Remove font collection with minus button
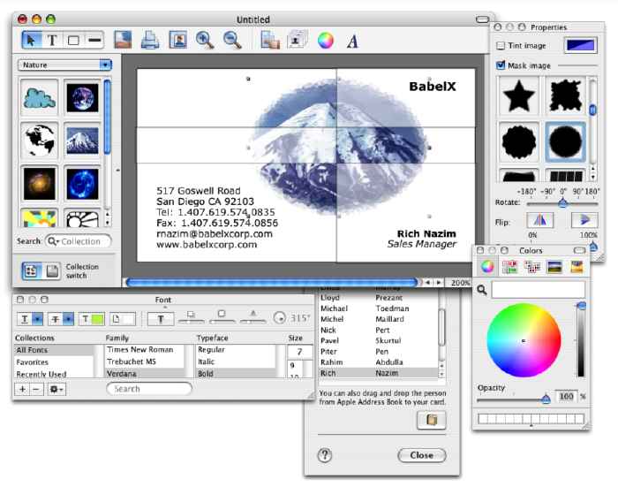The width and height of the screenshot is (618, 487). click(x=36, y=389)
